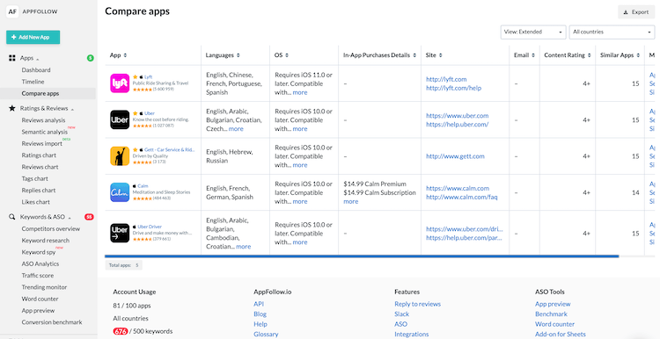Image resolution: width=660 pixels, height=339 pixels.
Task: Open Word counter in sidebar
Action: click(40, 299)
